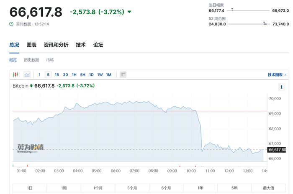Click the green down arrow beside price change
293x194 pixels.
[129, 12]
